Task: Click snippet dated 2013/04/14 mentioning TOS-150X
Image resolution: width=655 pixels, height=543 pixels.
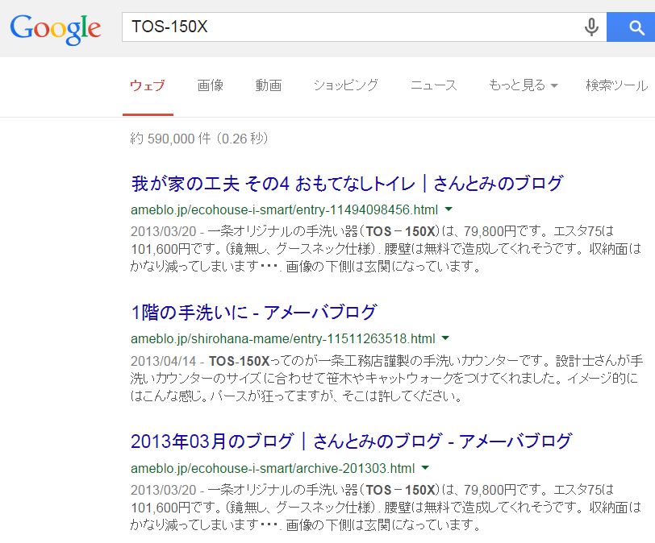Action: pyautogui.click(x=386, y=379)
